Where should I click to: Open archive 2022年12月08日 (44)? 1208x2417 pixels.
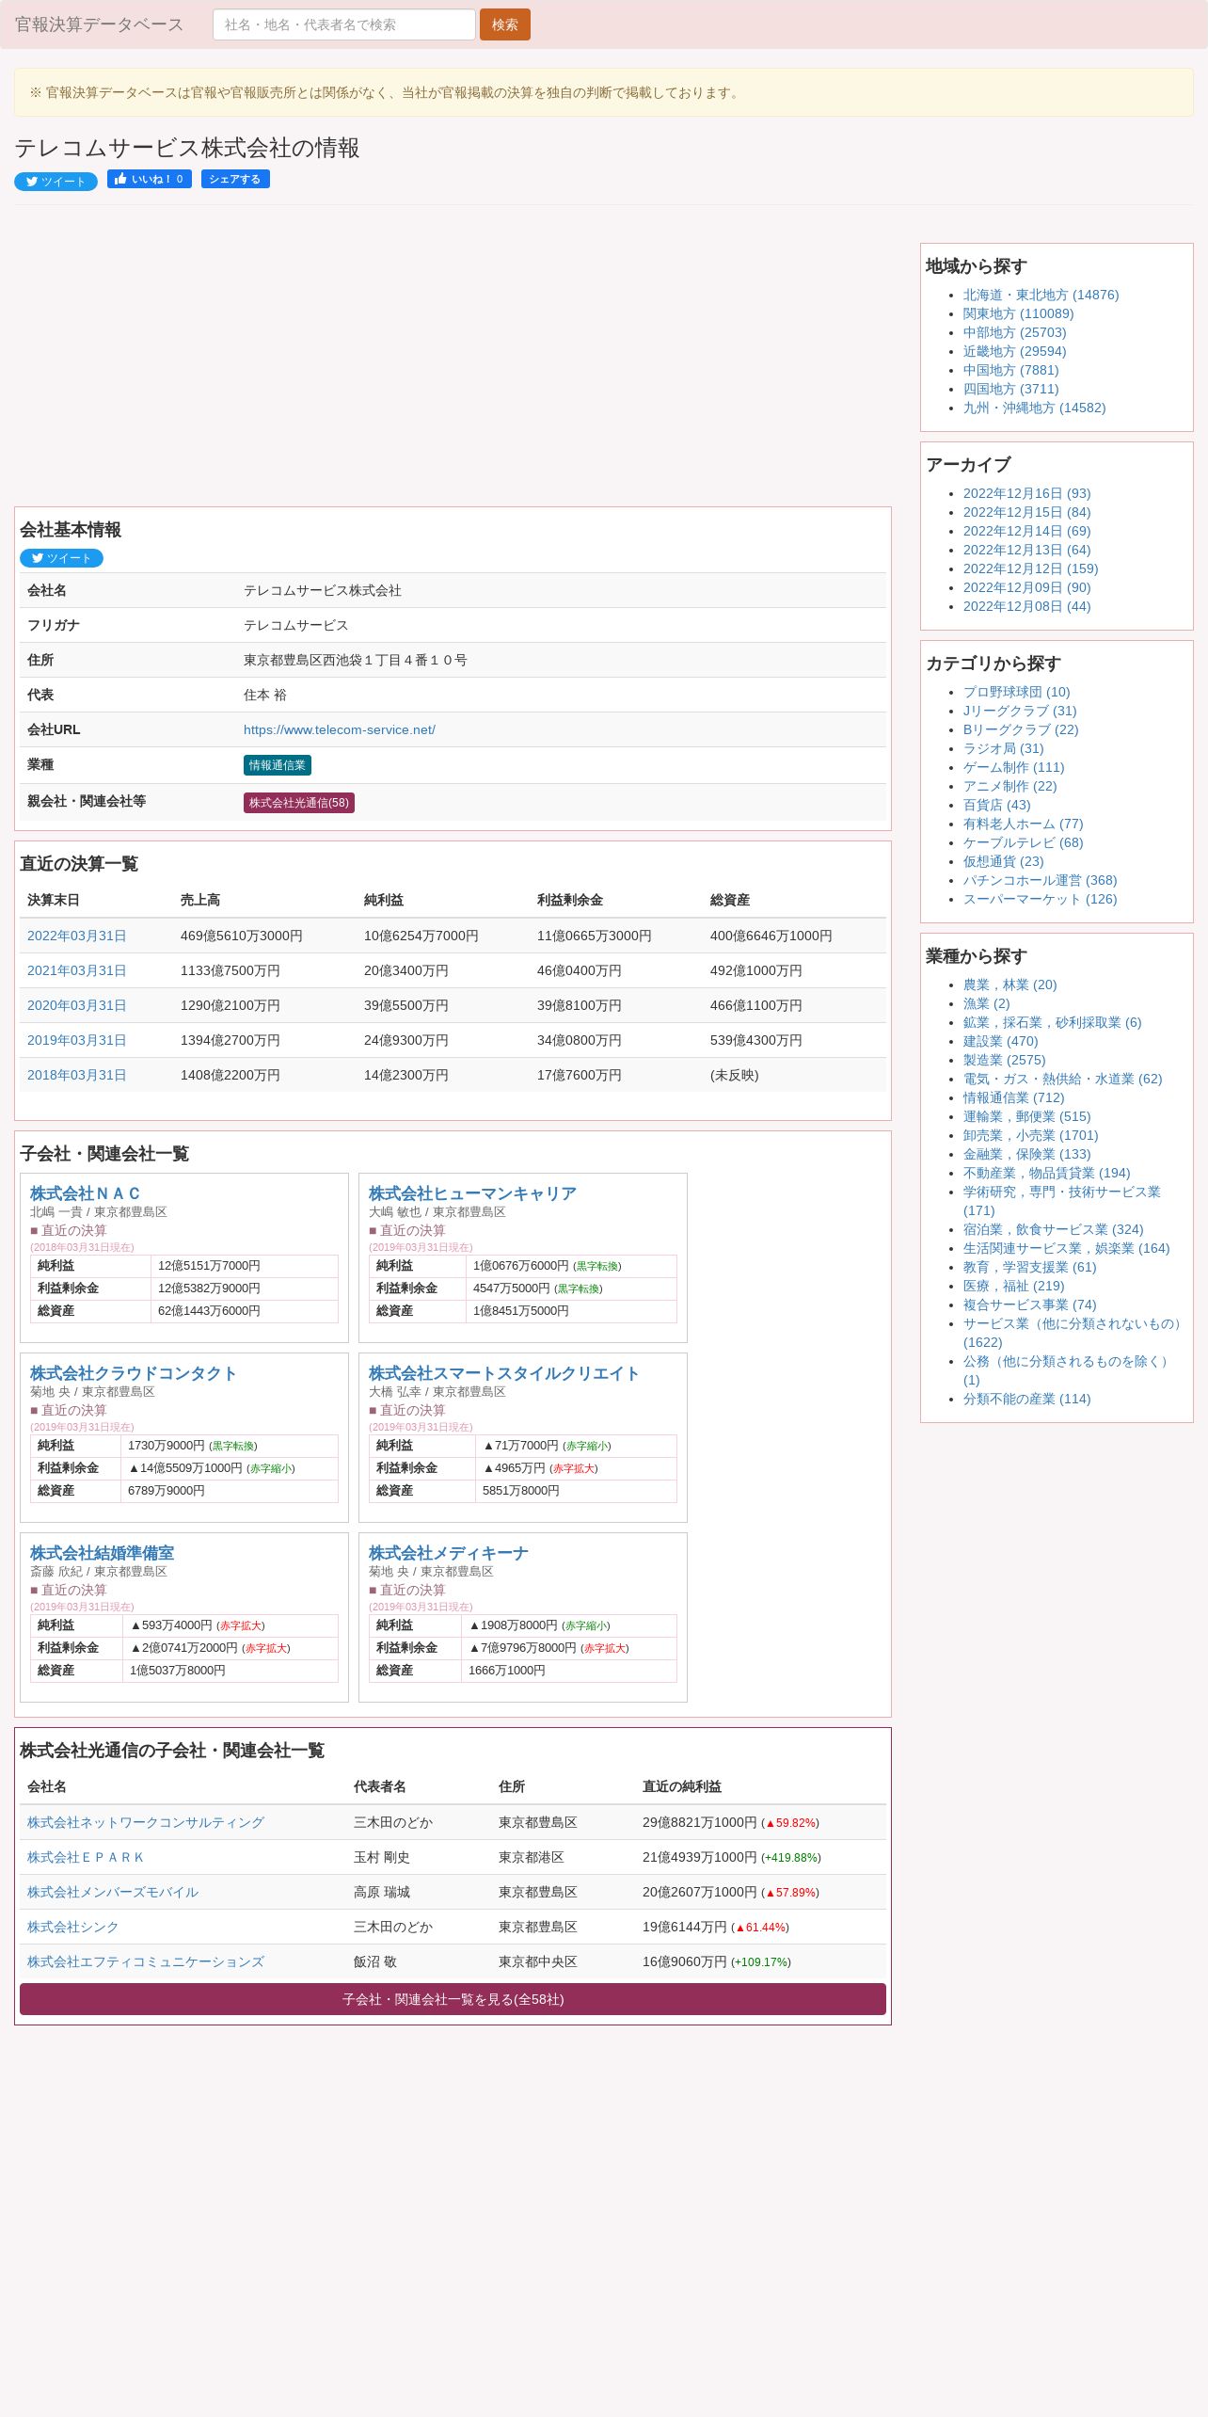pos(1026,606)
